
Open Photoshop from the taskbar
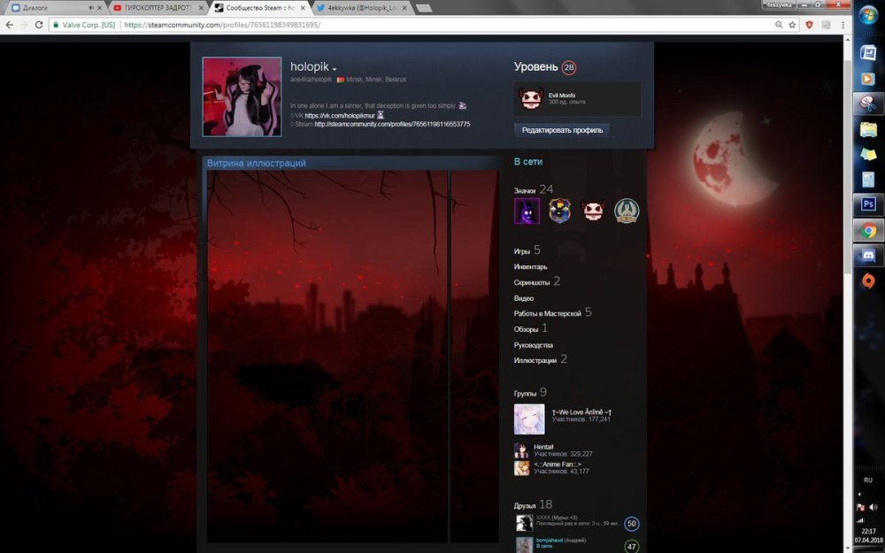coord(868,205)
